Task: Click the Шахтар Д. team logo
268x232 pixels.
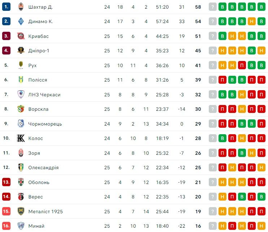Action: tap(21, 7)
